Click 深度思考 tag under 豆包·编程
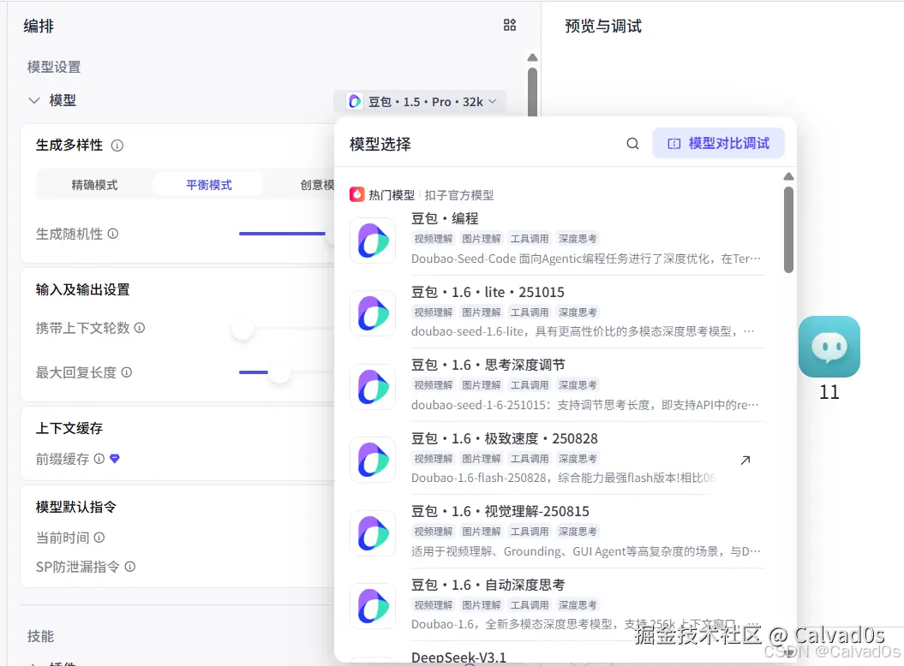 [x=578, y=239]
